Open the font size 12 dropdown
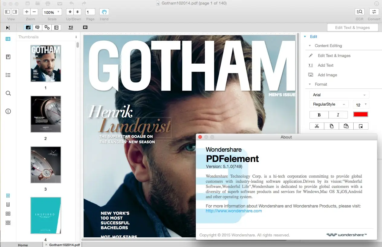The width and height of the screenshot is (382, 247). (361, 105)
